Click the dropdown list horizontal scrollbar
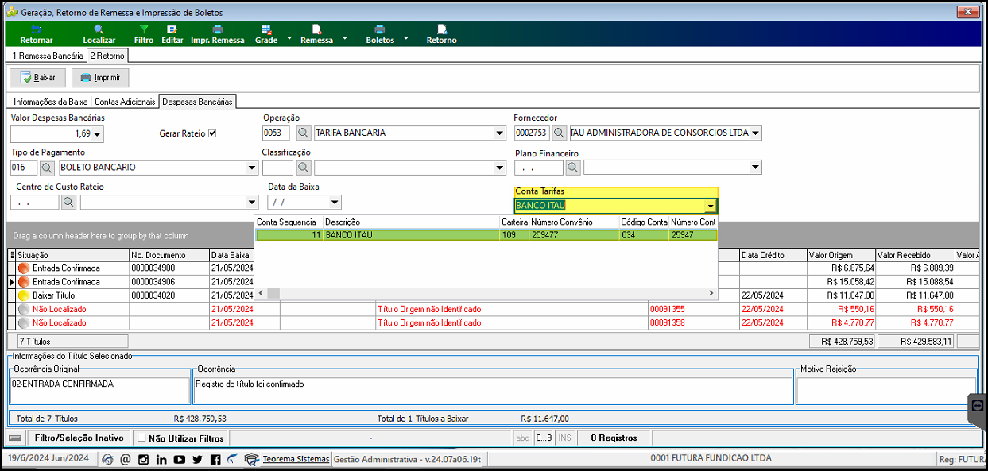 pos(486,294)
